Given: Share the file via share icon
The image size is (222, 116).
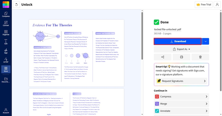Looking at the screenshot, I should pos(163,57).
